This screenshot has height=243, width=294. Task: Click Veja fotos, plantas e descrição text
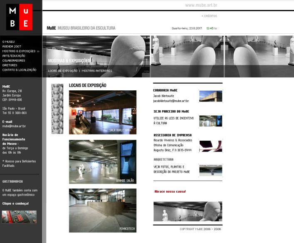[172, 169]
